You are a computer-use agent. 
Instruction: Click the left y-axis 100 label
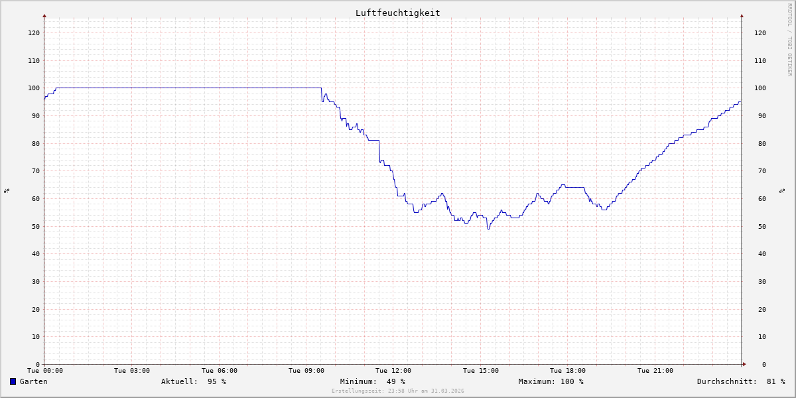tap(33, 88)
